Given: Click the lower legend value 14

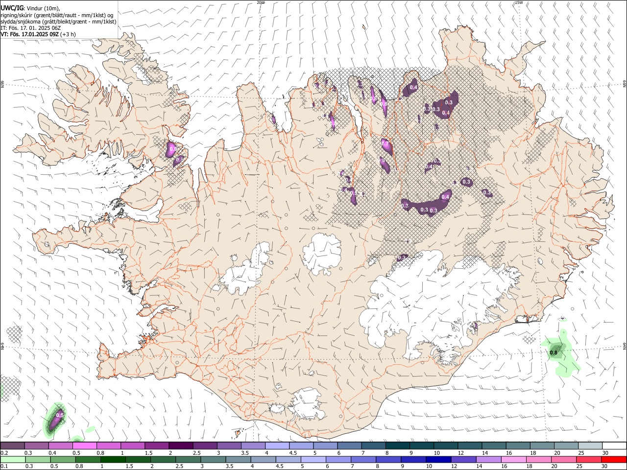Looking at the screenshot, I should click(x=478, y=466).
